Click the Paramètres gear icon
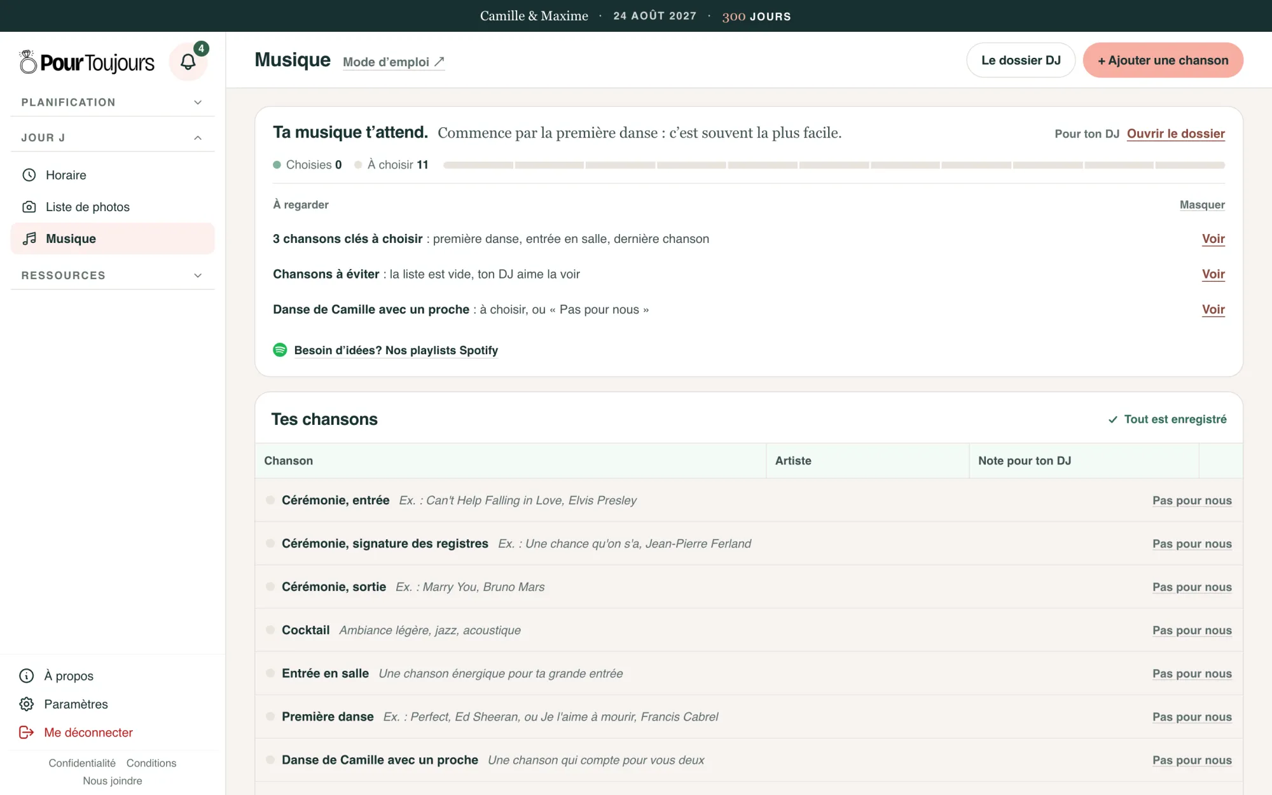 coord(27,704)
